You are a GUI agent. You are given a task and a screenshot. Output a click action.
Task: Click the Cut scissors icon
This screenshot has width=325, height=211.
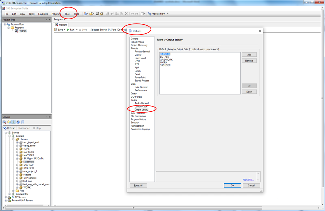tap(112, 14)
